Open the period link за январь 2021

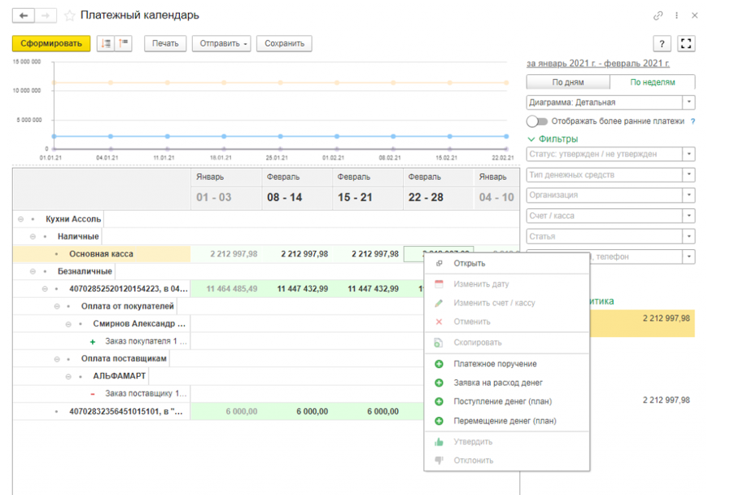click(598, 63)
